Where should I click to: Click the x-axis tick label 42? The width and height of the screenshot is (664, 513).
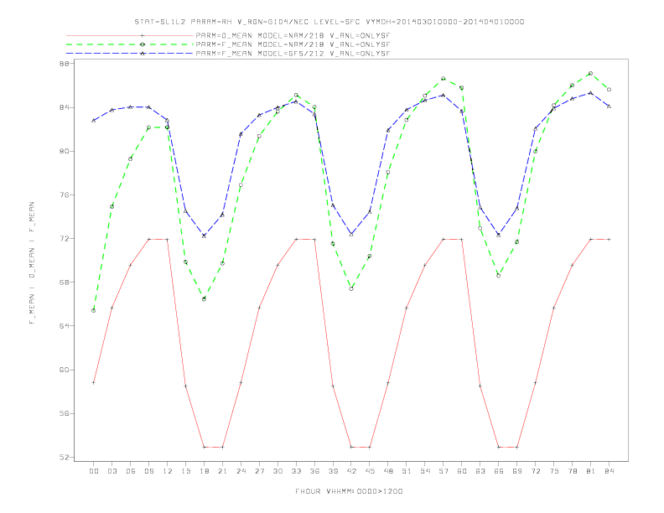coord(351,471)
